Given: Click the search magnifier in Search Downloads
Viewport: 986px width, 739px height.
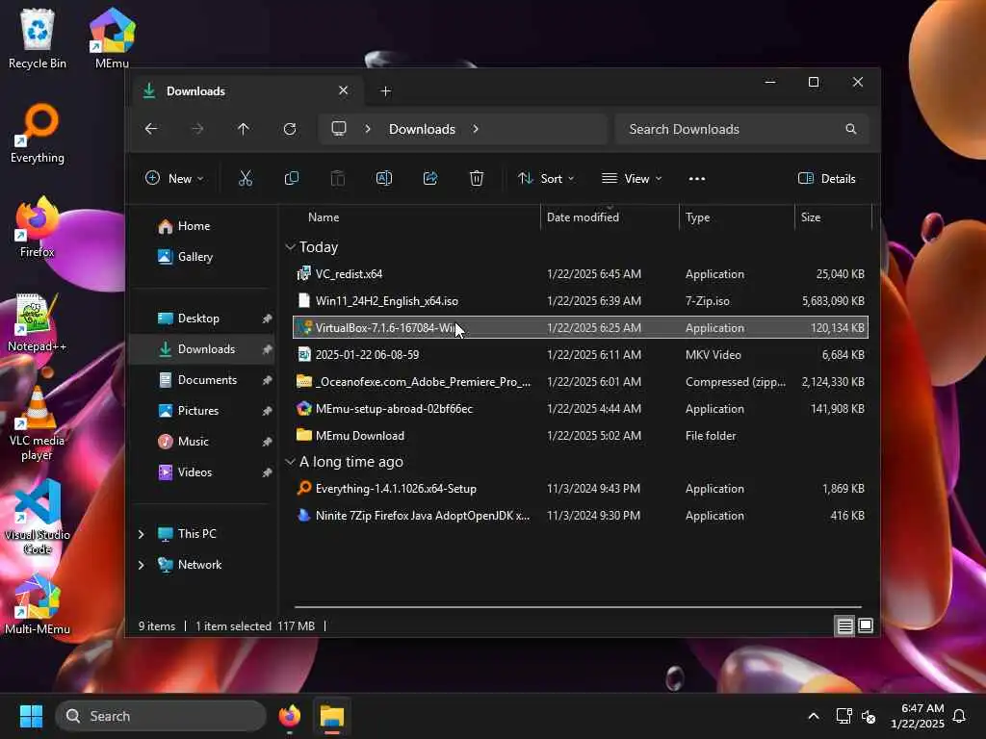Looking at the screenshot, I should tap(851, 129).
